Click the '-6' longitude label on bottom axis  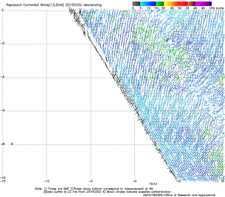[135, 181]
